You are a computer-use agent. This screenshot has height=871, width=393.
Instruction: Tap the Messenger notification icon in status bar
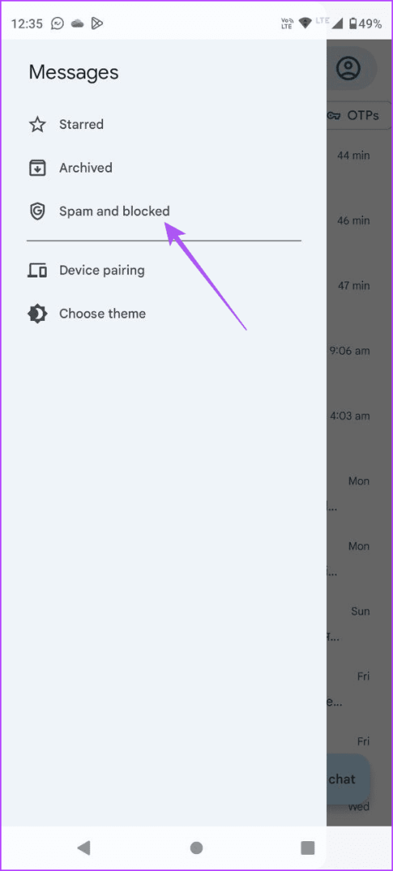[57, 23]
